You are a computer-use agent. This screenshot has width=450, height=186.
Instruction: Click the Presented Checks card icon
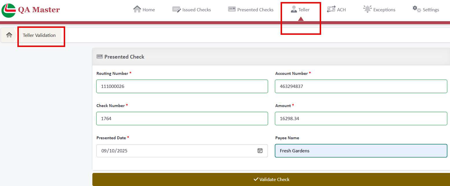pyautogui.click(x=232, y=9)
